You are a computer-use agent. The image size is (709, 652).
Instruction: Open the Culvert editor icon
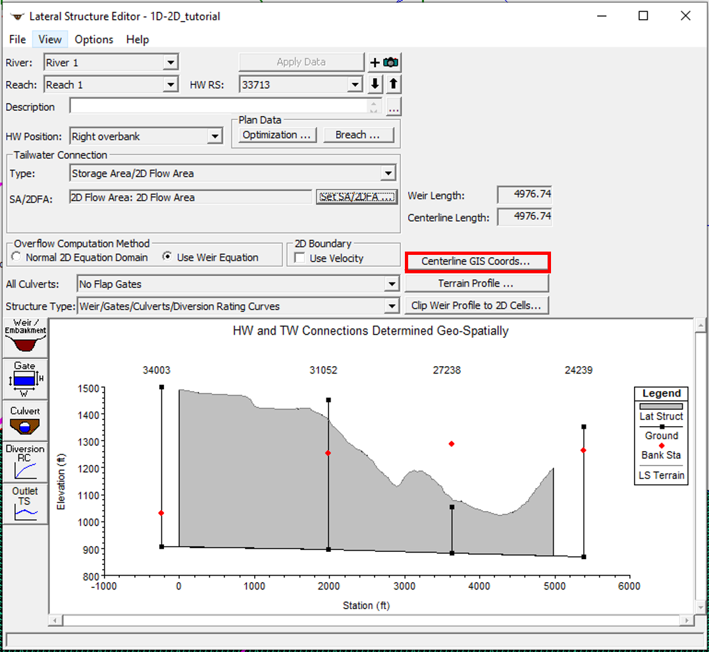[24, 420]
